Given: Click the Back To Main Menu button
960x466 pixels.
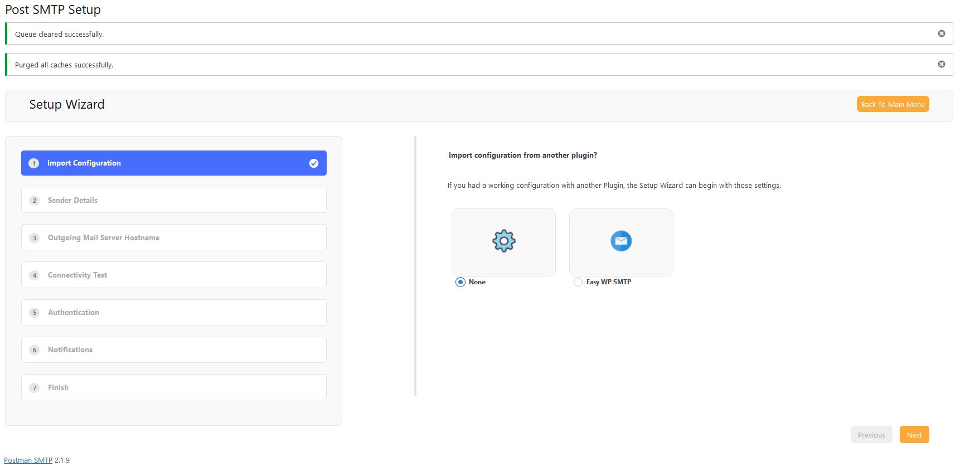Looking at the screenshot, I should (893, 104).
